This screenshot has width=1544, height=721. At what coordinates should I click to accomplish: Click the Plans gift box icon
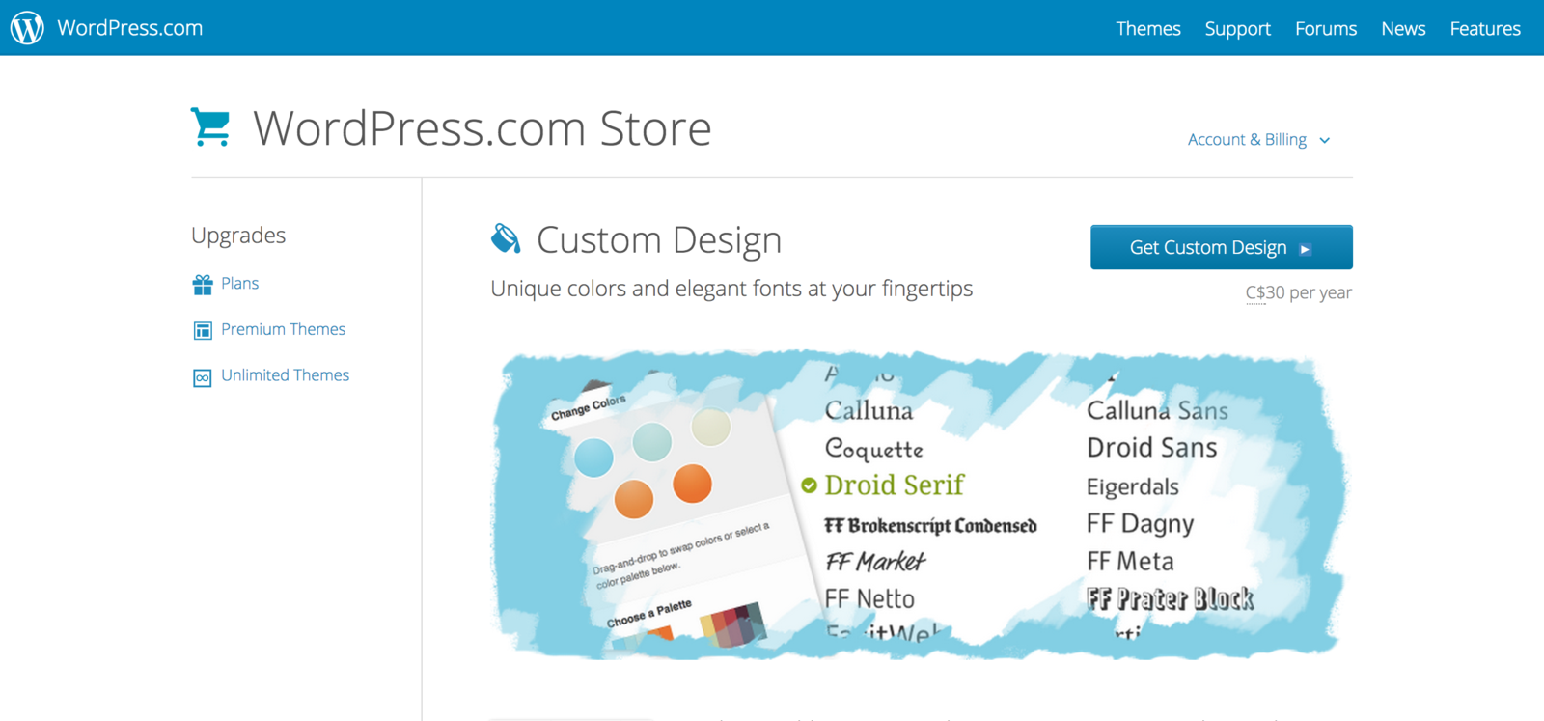click(x=203, y=284)
